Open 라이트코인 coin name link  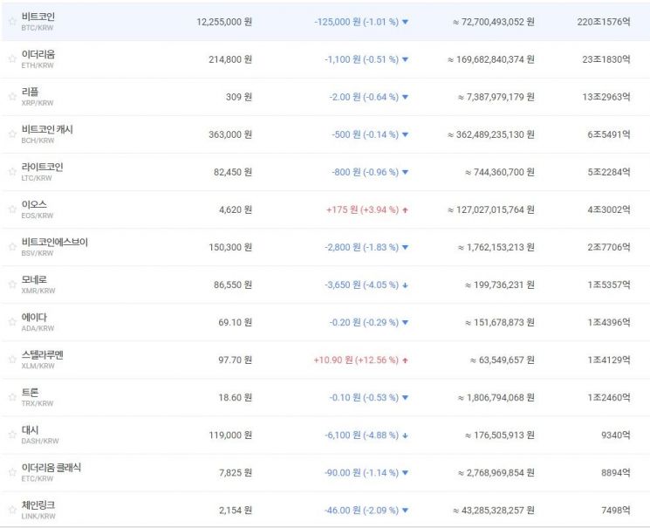pyautogui.click(x=42, y=167)
